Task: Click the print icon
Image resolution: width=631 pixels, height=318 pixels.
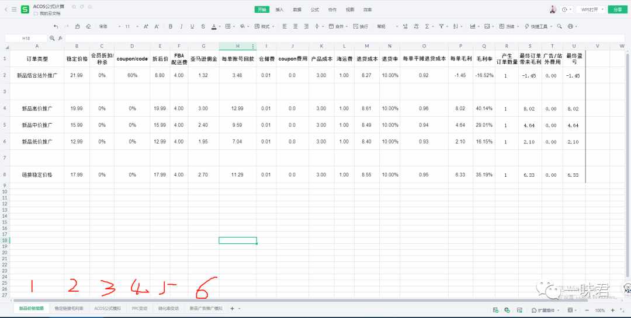Action: coord(570,26)
